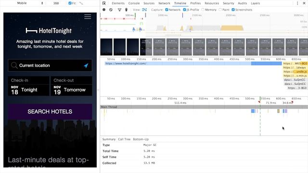
Task: Click the SEARCH HOTELS button
Action: pos(50,111)
